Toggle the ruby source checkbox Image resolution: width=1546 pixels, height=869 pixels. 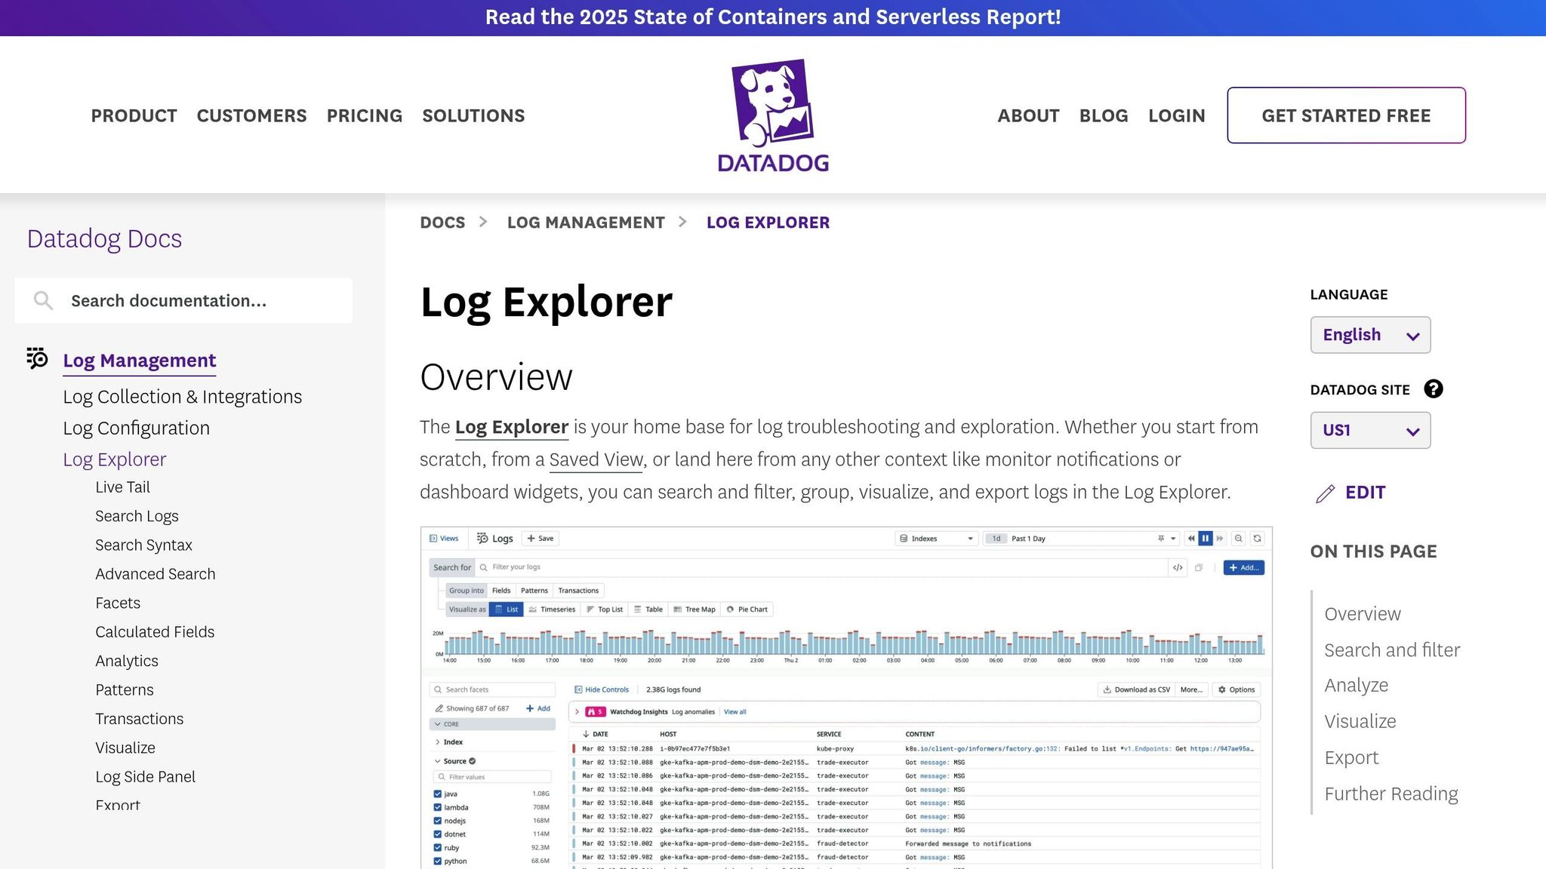[x=438, y=847]
